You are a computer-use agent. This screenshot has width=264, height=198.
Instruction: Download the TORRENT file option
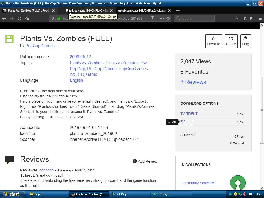tap(189, 114)
